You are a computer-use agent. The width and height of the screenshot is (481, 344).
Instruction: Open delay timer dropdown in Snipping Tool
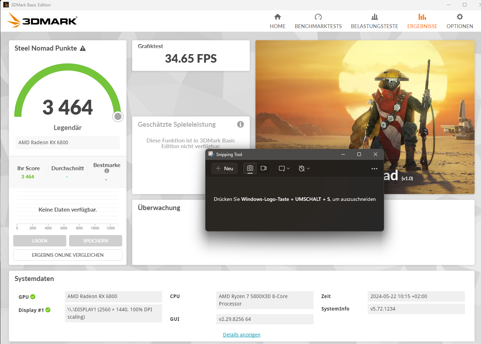point(304,168)
